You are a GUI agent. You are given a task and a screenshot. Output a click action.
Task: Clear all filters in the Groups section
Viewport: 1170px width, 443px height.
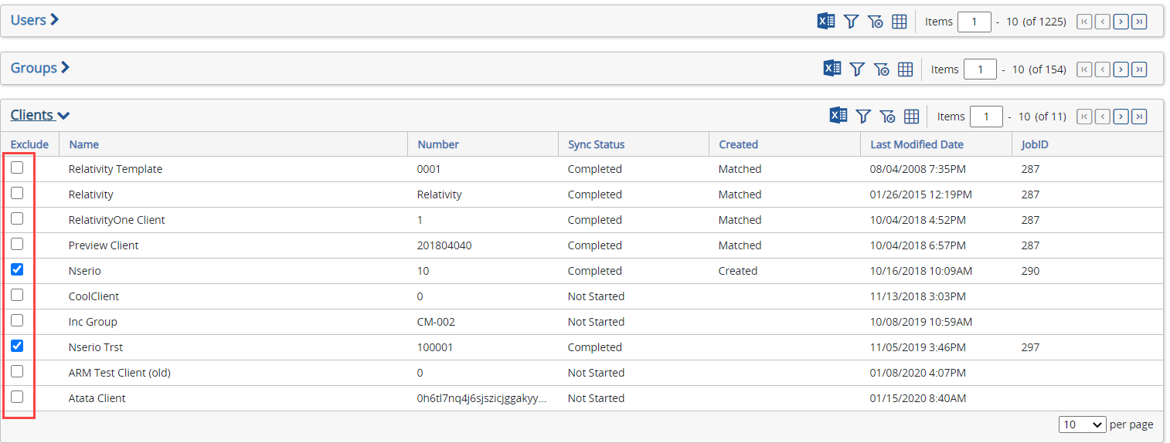tap(881, 69)
